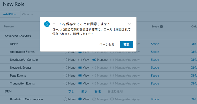This screenshot has height=104, width=197.
Task: Select Manage And Apply for Page Events
Action: coord(112,76)
